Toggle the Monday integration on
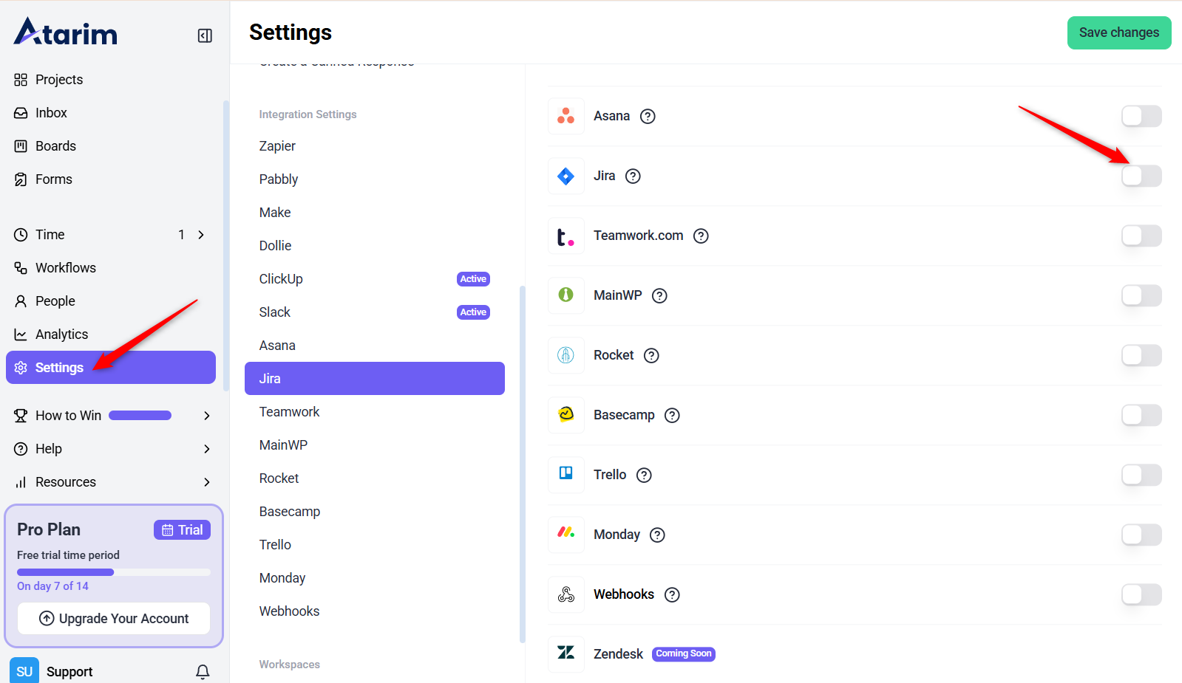The height and width of the screenshot is (683, 1182). [x=1141, y=535]
